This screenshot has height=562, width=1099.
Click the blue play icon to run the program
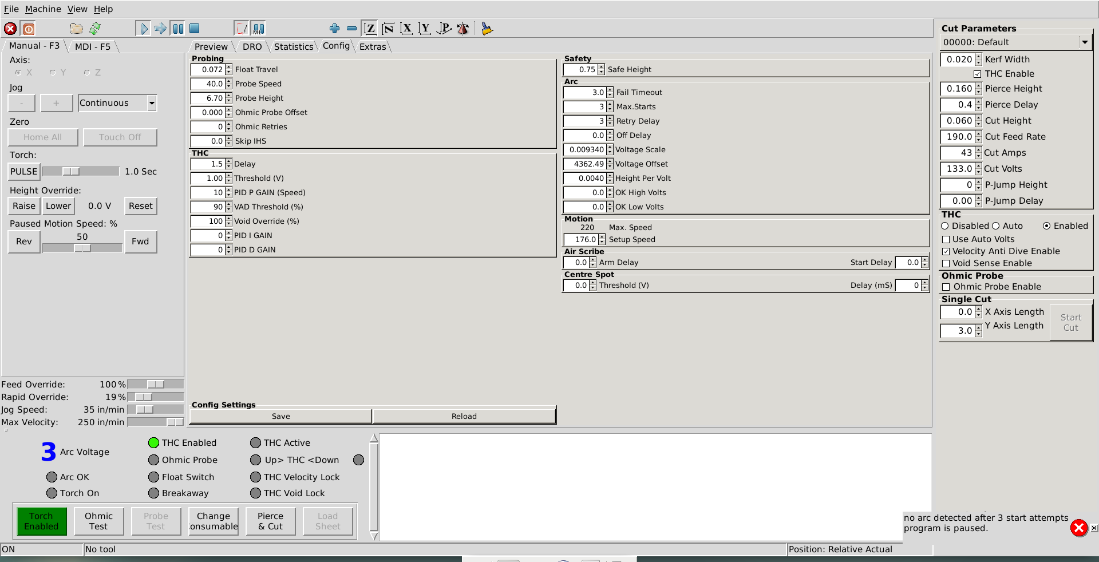pos(143,29)
